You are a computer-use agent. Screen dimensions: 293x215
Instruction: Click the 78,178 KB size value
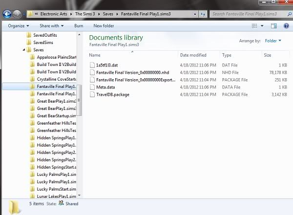pos(278,72)
